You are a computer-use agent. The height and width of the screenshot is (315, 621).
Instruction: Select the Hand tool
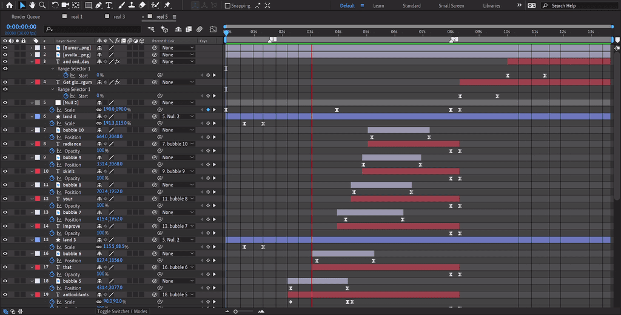32,5
